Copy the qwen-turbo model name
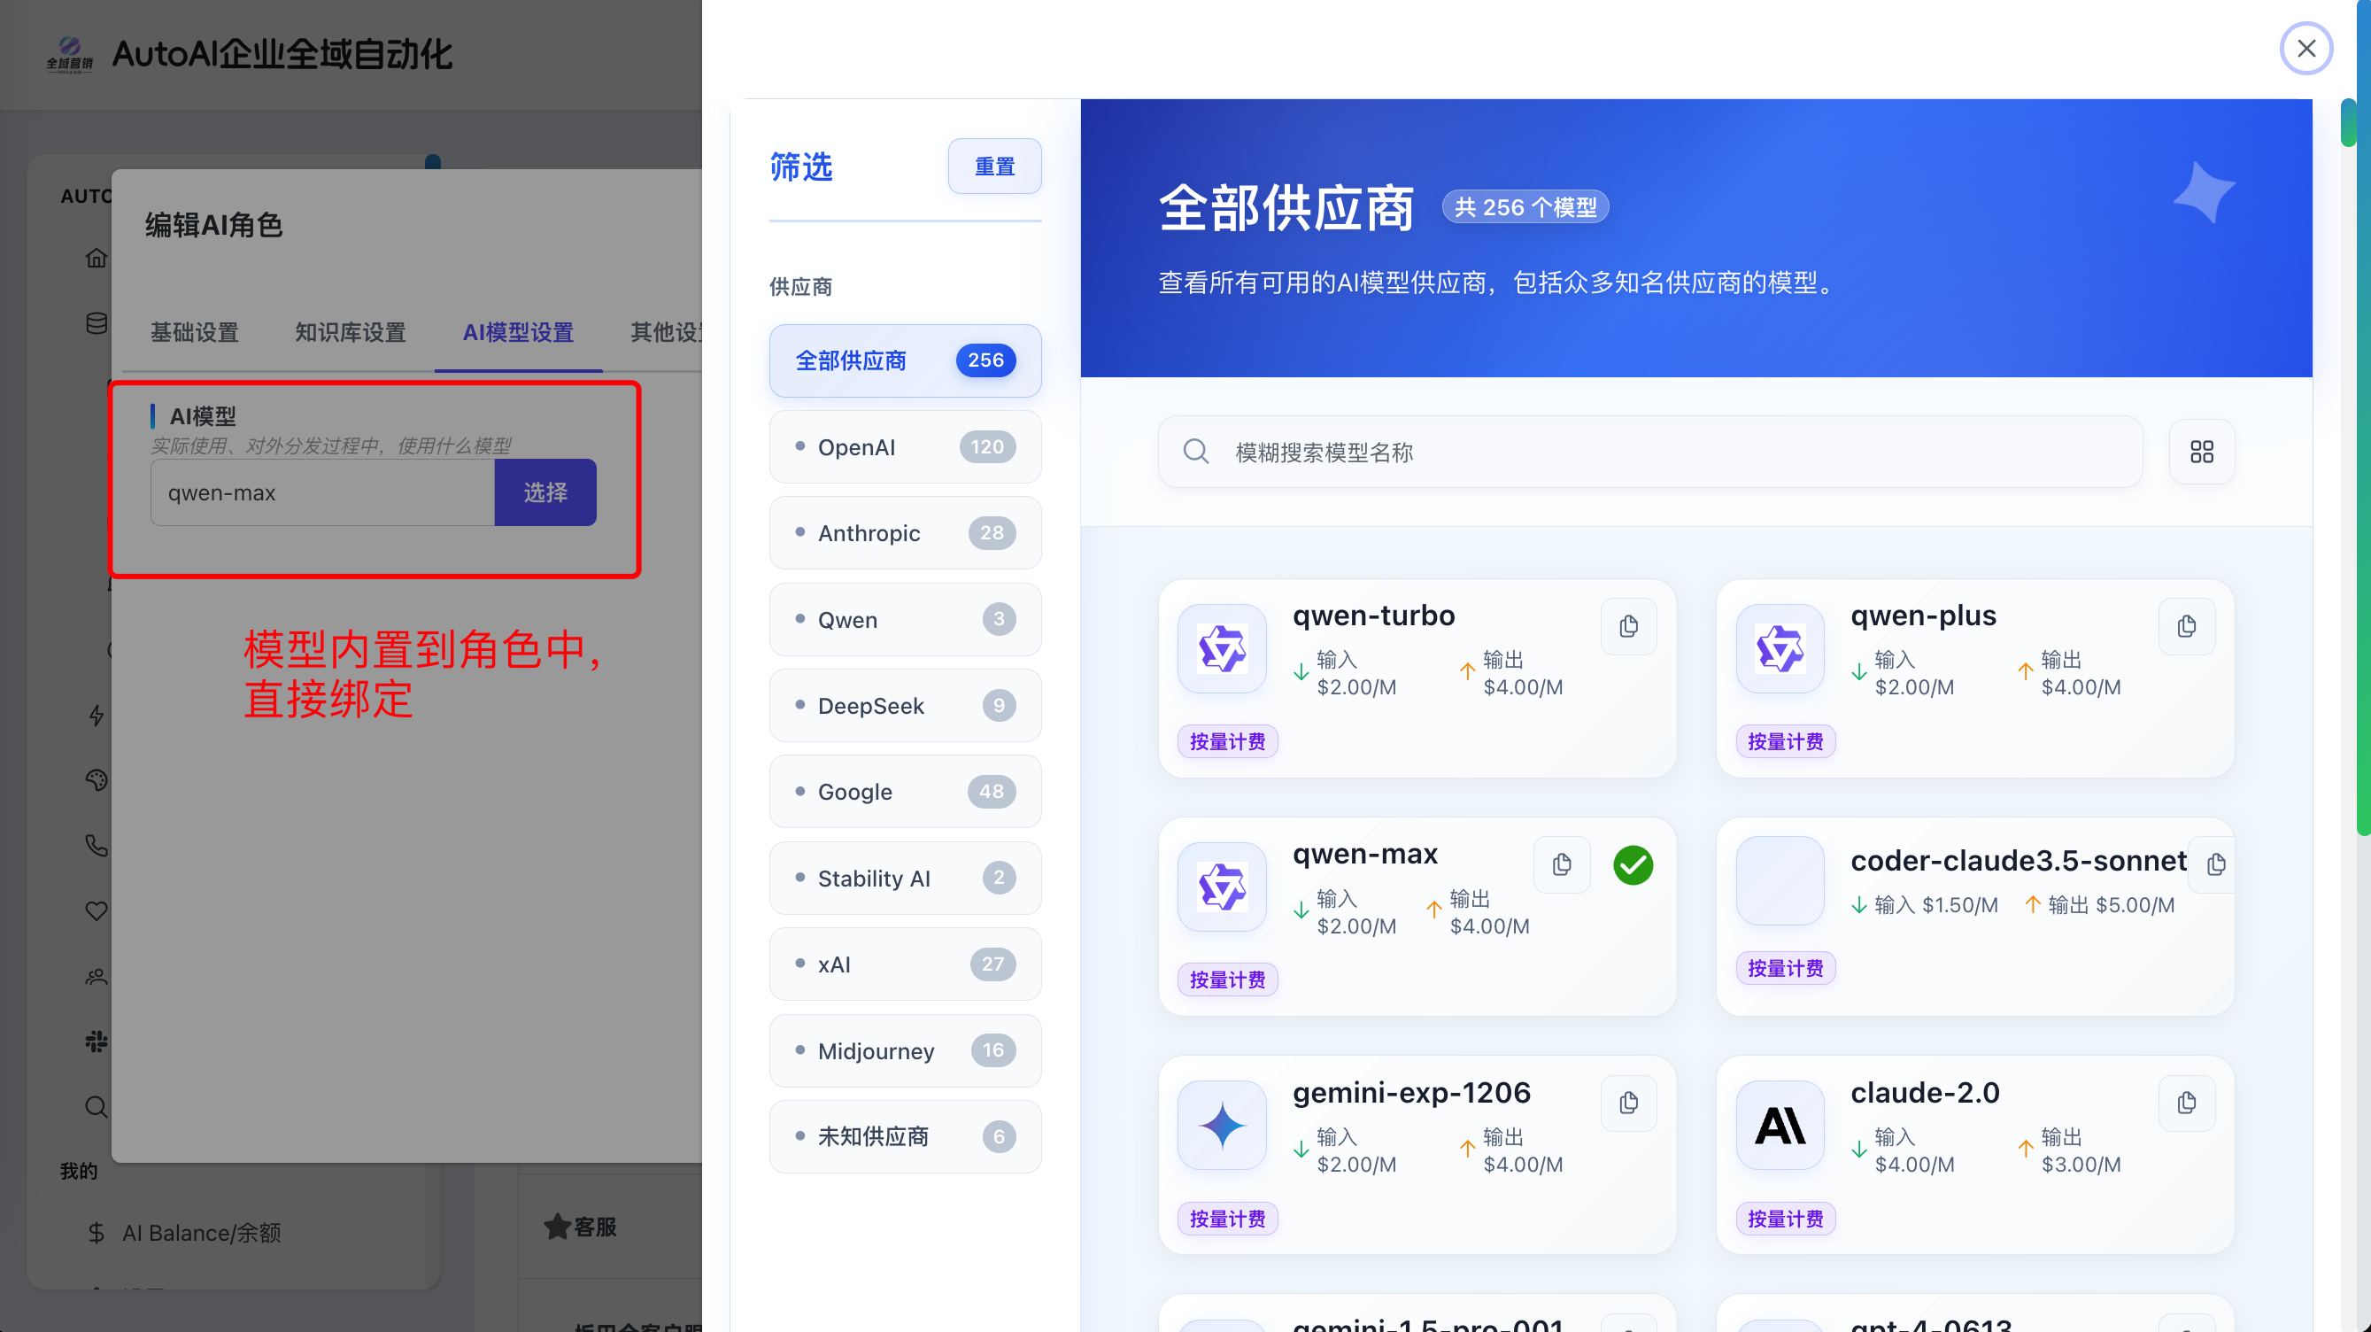 (1628, 627)
